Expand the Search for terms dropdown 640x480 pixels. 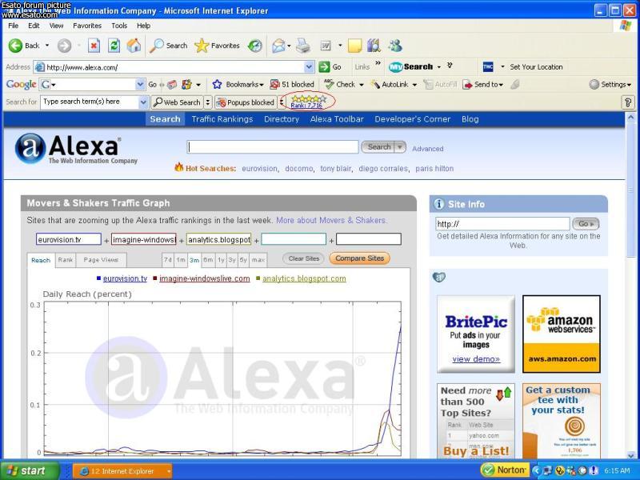[143, 102]
